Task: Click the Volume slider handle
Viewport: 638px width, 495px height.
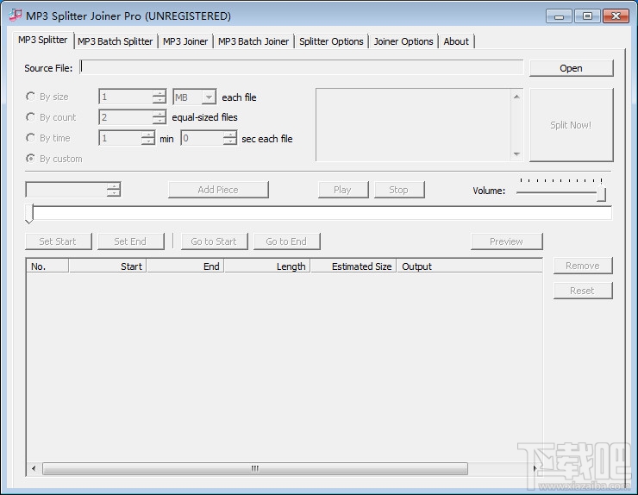Action: click(602, 193)
